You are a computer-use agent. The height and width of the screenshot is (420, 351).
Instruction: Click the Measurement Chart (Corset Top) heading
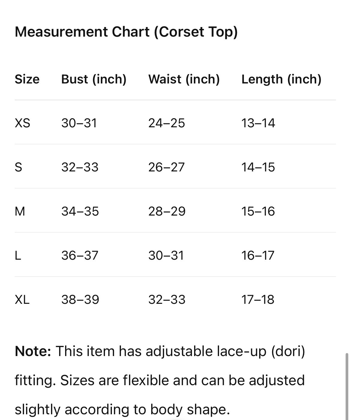[x=126, y=32]
